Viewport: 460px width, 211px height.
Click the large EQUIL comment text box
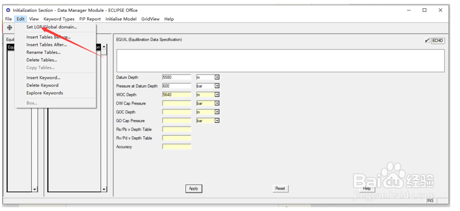(281, 61)
